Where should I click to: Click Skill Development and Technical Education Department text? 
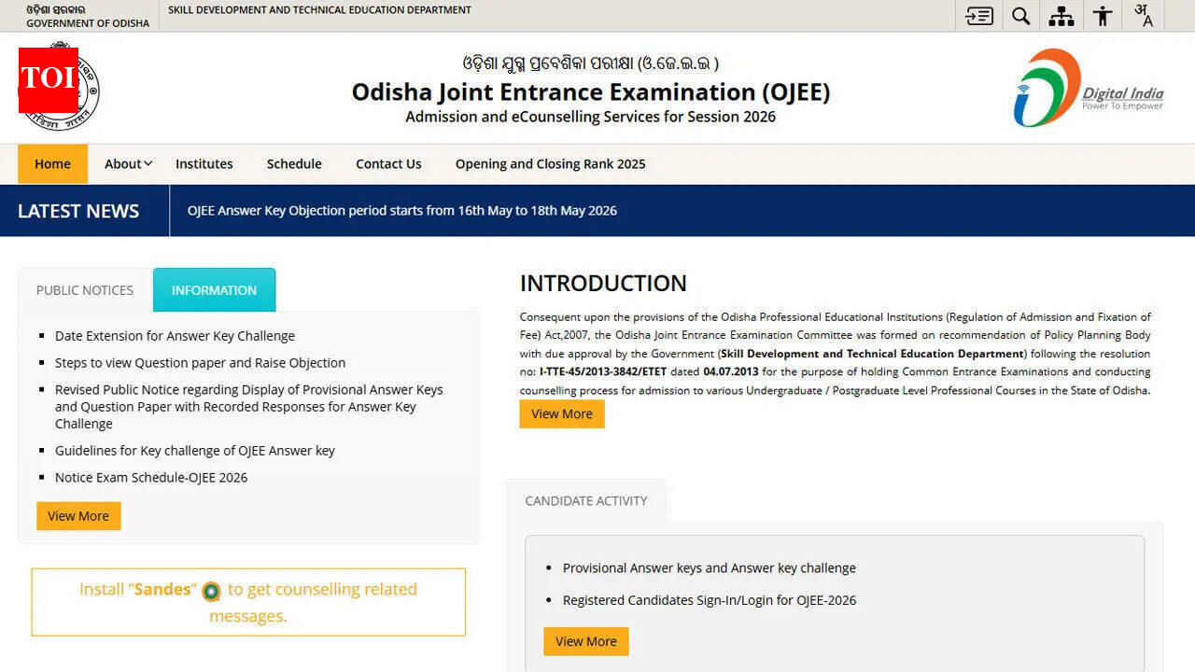click(x=319, y=10)
